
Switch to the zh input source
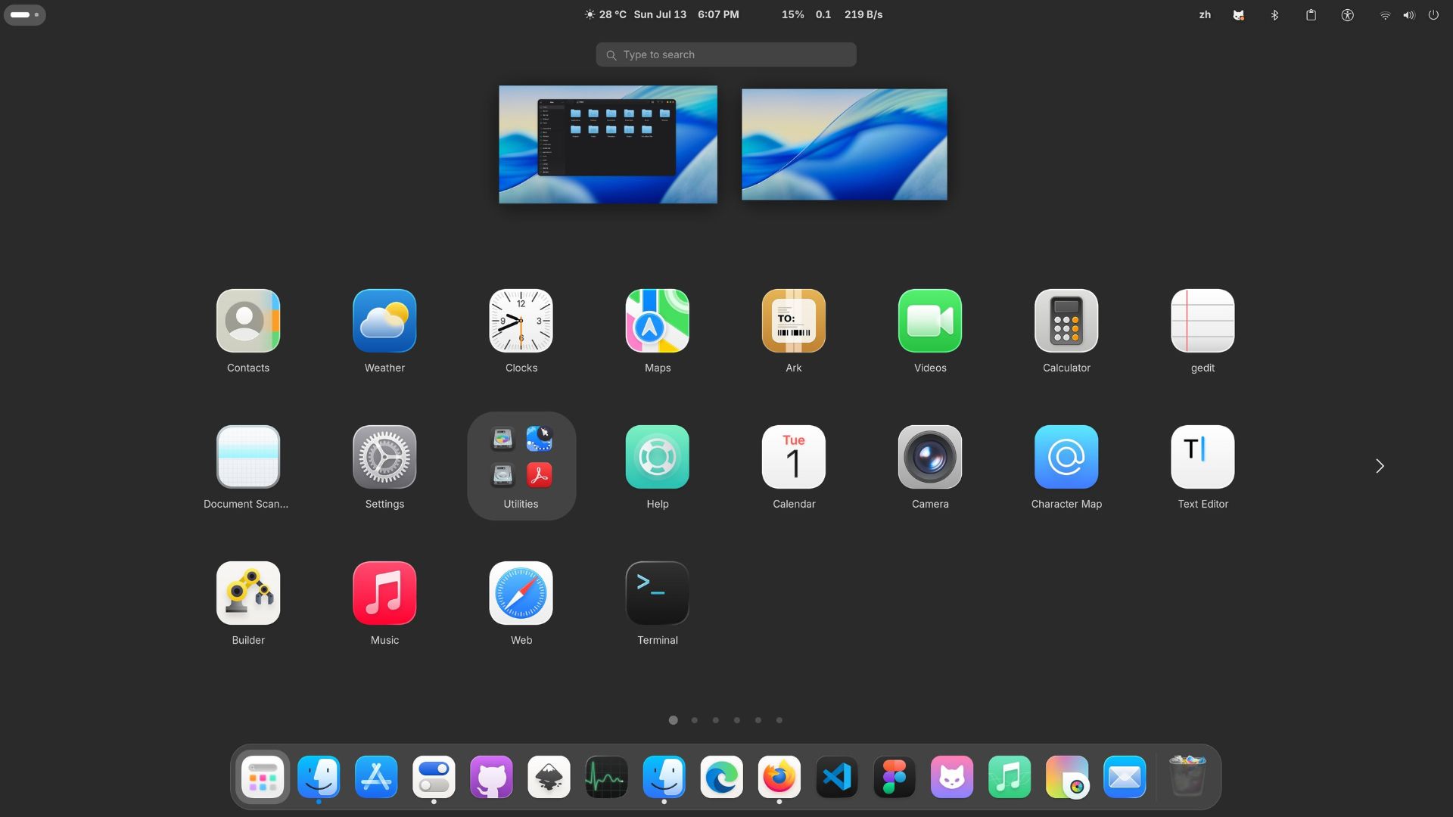[x=1205, y=14]
